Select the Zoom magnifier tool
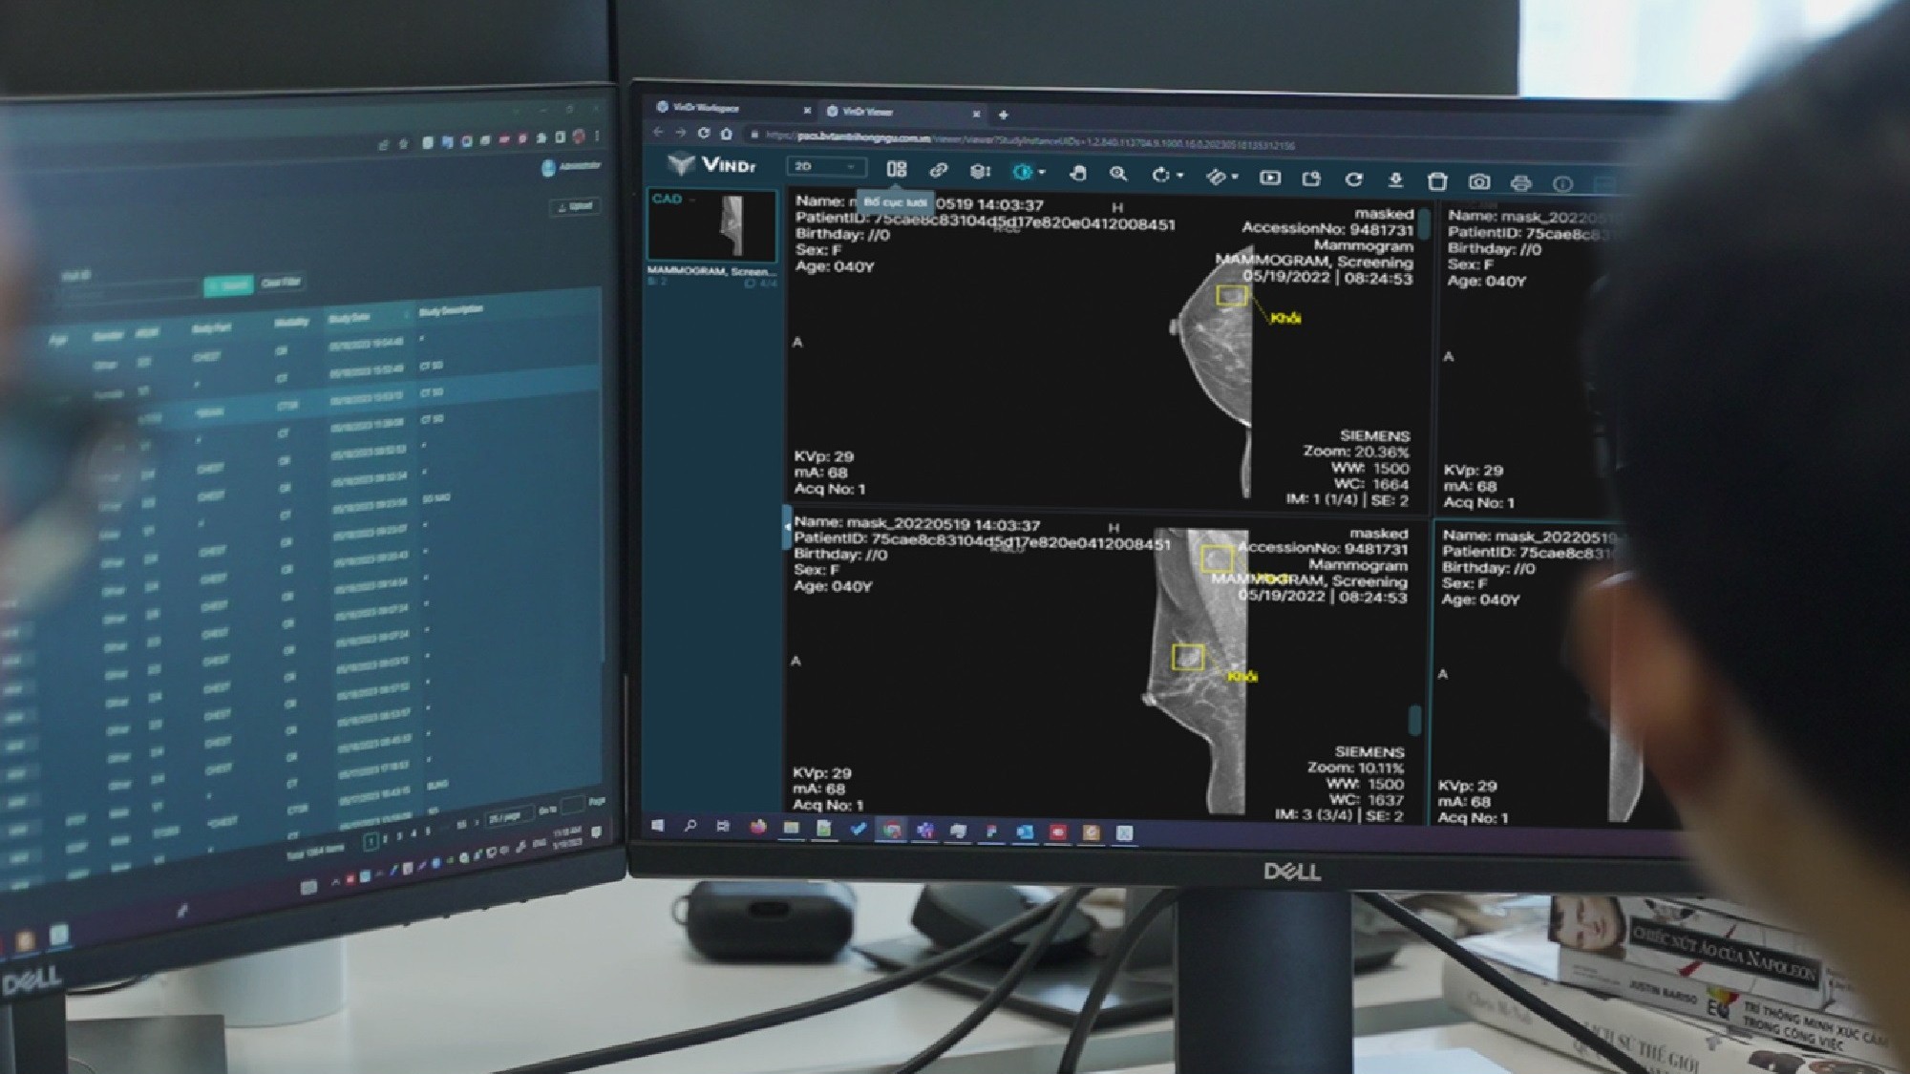The image size is (1910, 1074). coord(1118,174)
